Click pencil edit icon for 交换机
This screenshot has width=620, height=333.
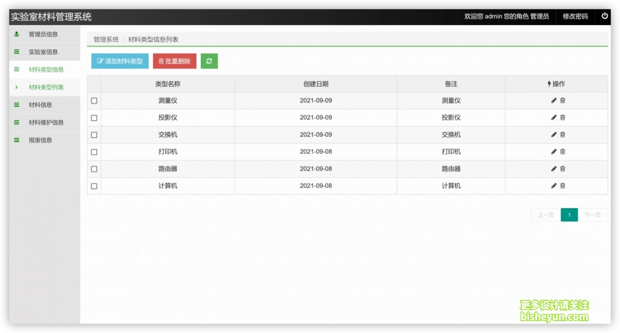554,135
